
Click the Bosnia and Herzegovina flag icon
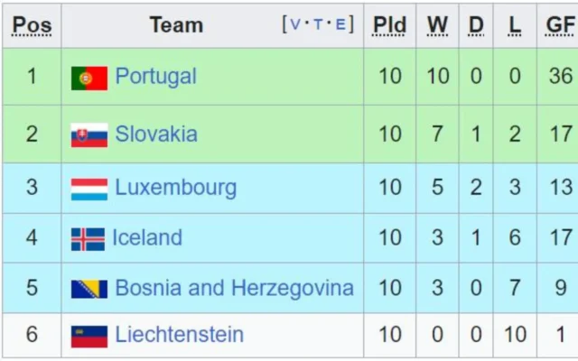click(x=89, y=290)
